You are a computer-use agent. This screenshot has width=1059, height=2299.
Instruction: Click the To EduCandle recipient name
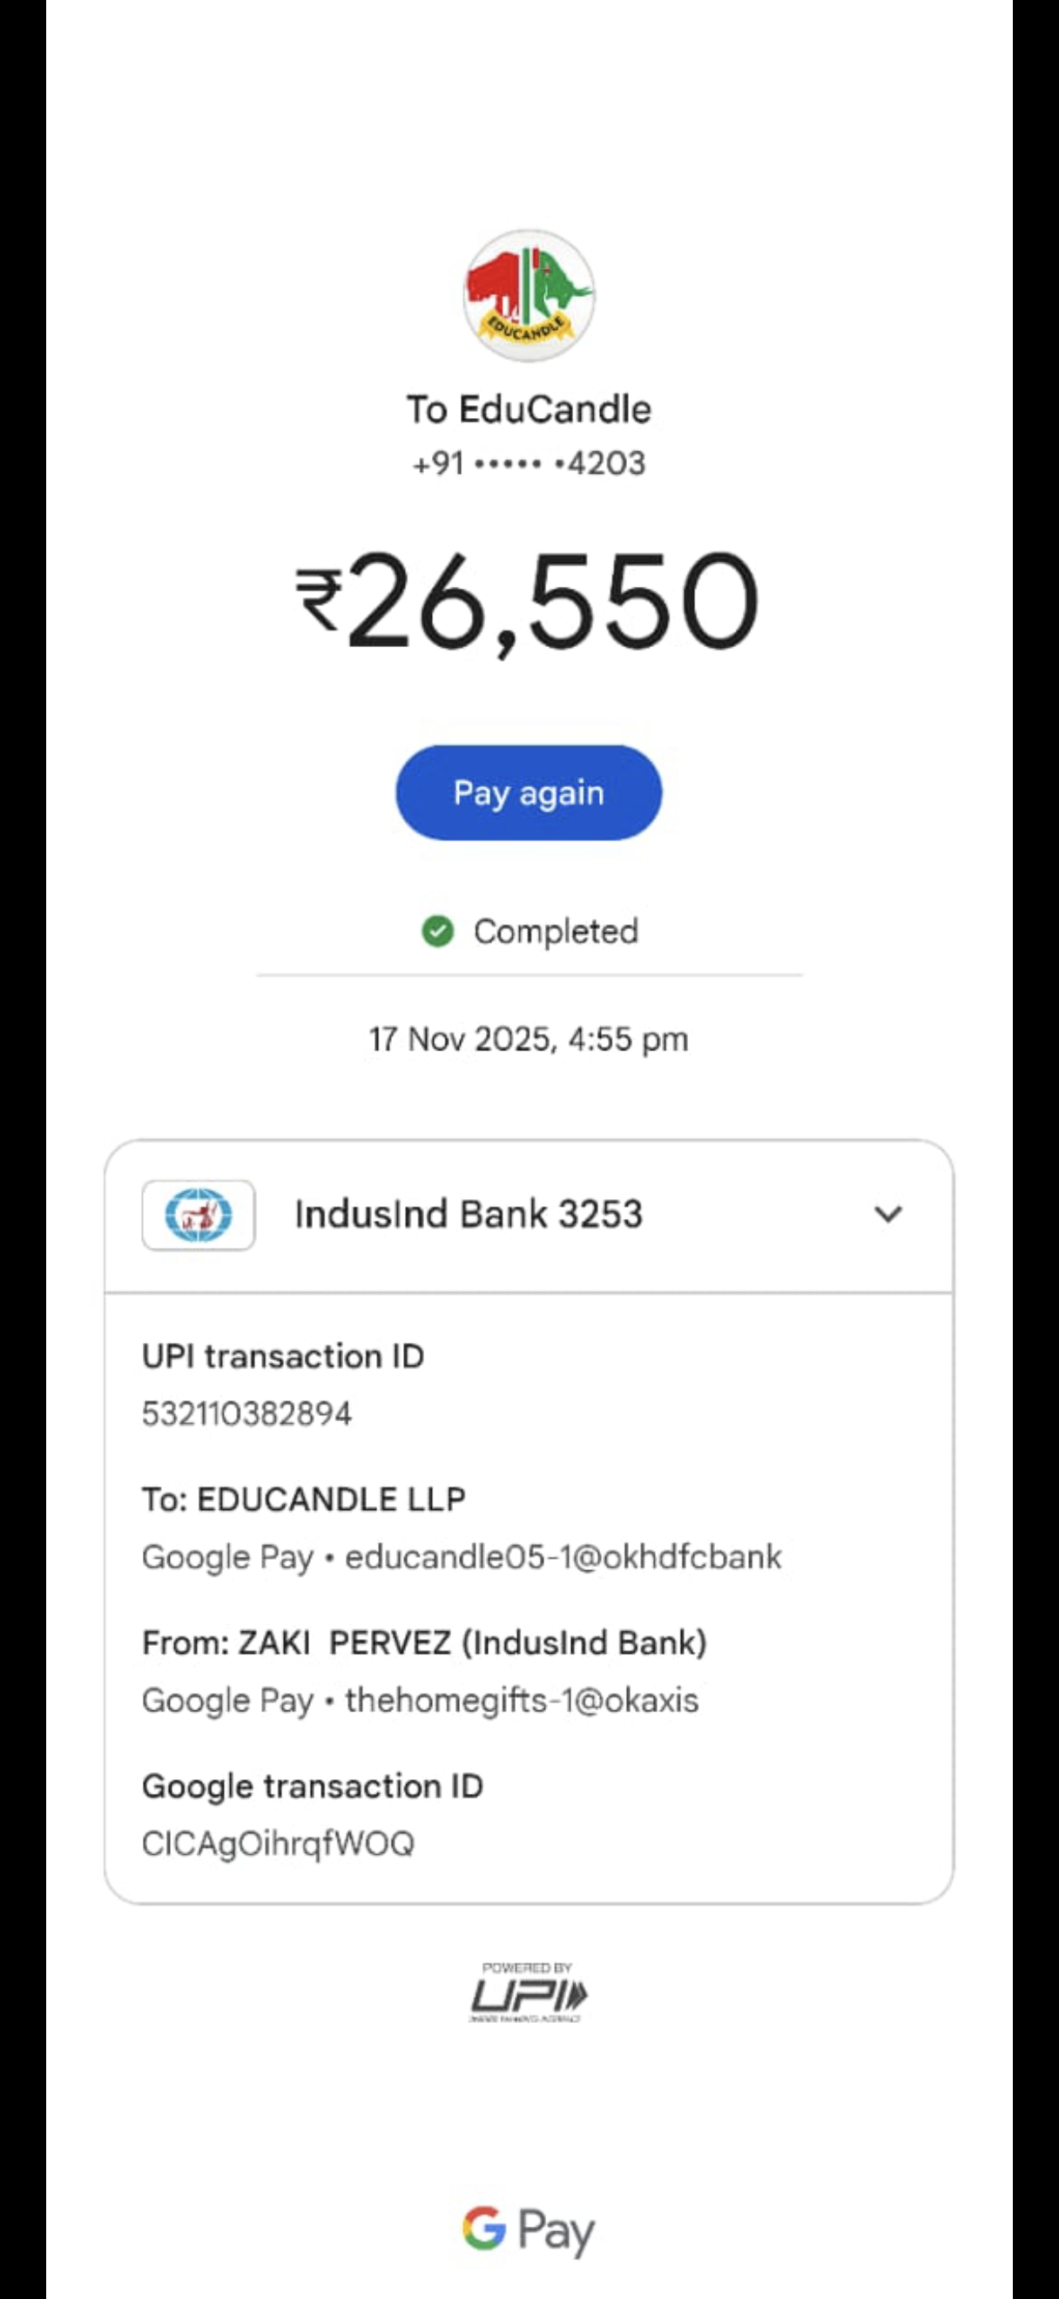coord(529,409)
